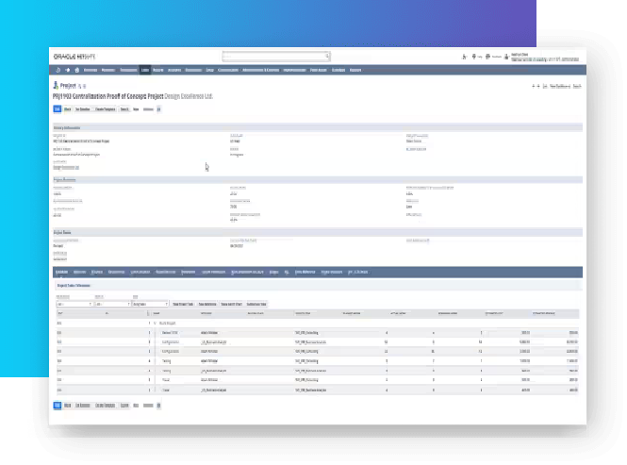Open the shortcuts star icon
The image size is (627, 465).
click(x=68, y=70)
